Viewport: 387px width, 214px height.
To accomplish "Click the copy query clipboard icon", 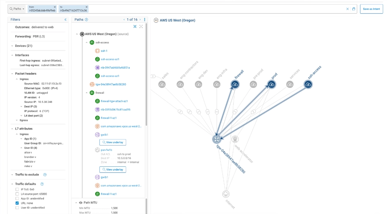I will tap(354, 9).
